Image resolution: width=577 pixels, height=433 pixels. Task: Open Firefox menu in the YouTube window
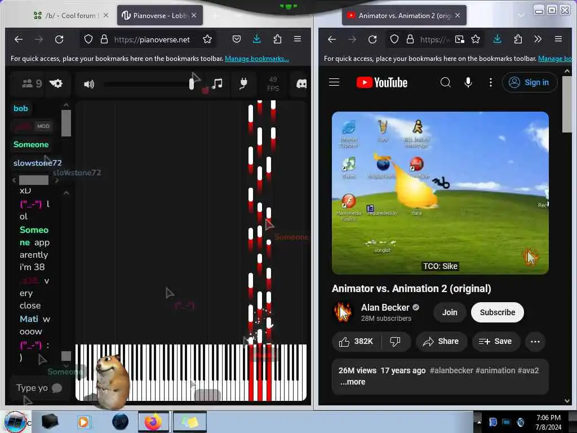click(558, 39)
